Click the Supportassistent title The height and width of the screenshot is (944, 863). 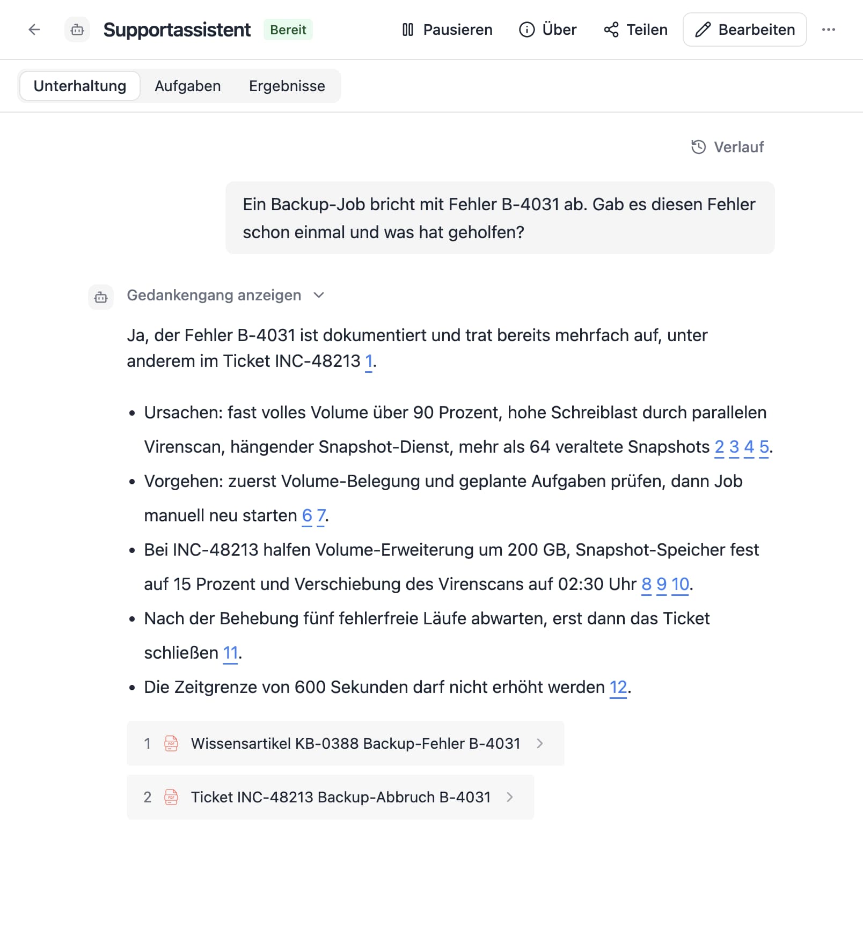tap(177, 29)
